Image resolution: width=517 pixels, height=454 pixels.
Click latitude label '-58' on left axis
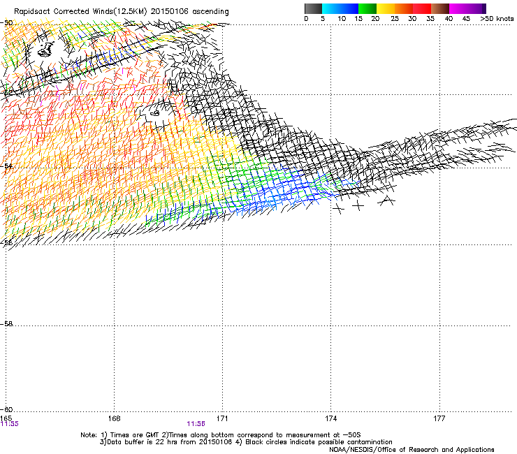click(6, 324)
